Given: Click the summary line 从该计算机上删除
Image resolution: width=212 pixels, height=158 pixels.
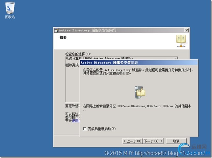Looking at the screenshot, I should 99,58.
